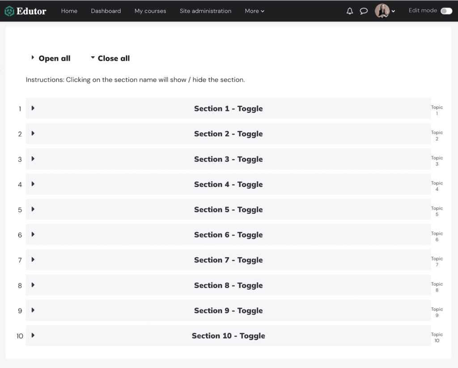The height and width of the screenshot is (368, 458).
Task: Toggle Section 5 visibility
Action: (x=228, y=209)
